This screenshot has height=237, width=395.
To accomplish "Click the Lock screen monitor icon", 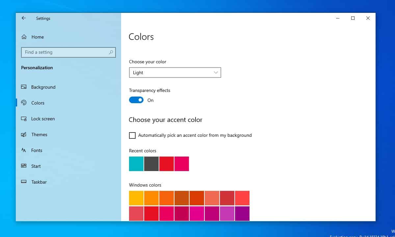I will tap(24, 119).
